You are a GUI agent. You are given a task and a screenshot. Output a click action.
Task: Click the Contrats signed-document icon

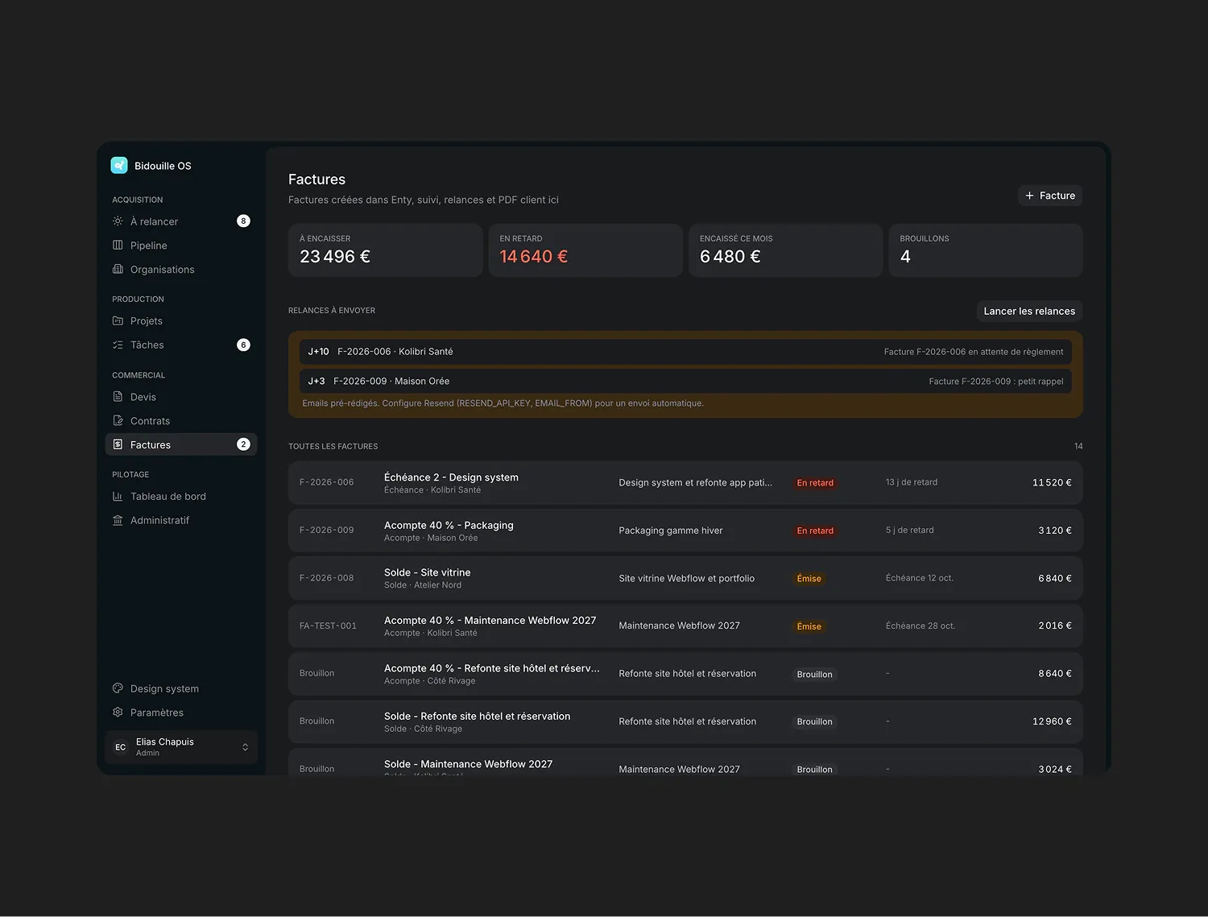click(118, 420)
